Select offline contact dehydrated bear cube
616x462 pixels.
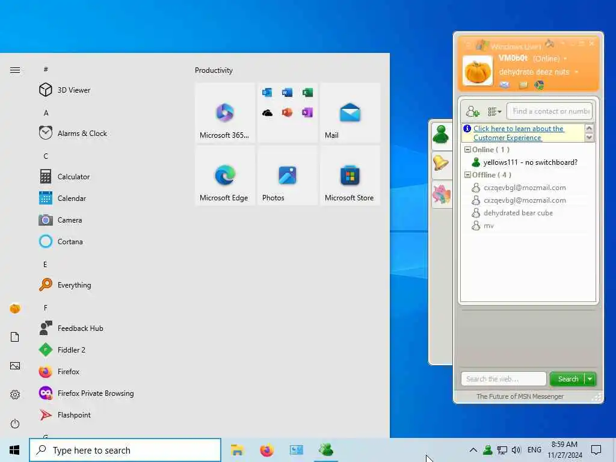point(518,213)
